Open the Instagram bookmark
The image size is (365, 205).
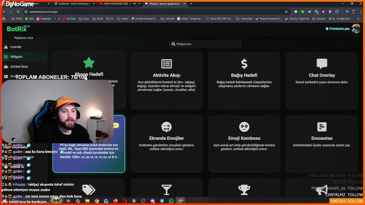coord(43,19)
